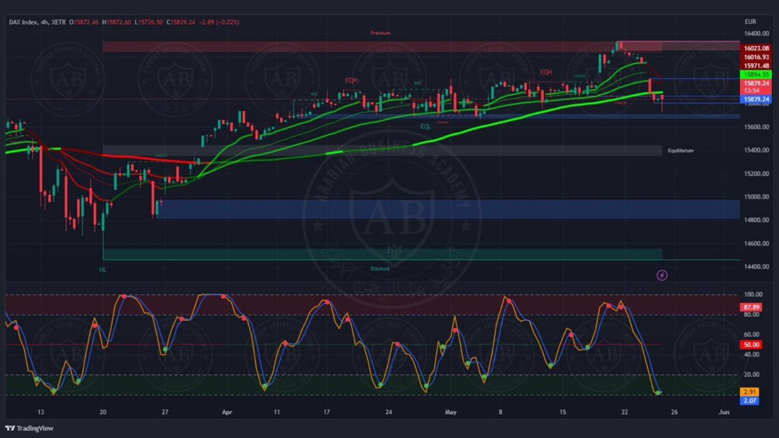Click the EQH label above April candles
Image resolution: width=779 pixels, height=438 pixels.
(x=351, y=80)
